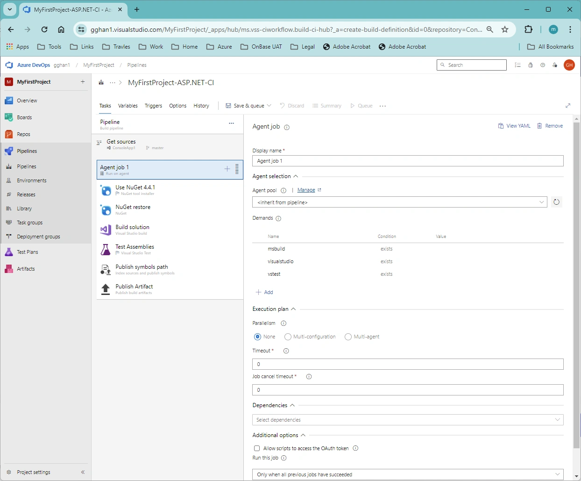Viewport: 581px width, 481px height.
Task: Collapse Agent selection section
Action: (296, 176)
